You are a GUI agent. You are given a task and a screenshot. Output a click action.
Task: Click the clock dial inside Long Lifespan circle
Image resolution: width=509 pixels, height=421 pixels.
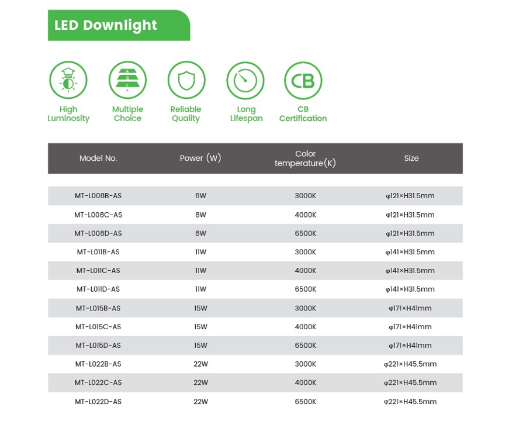point(245,80)
